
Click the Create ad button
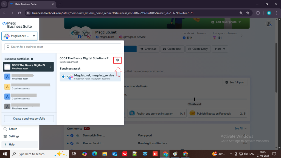click(148, 49)
